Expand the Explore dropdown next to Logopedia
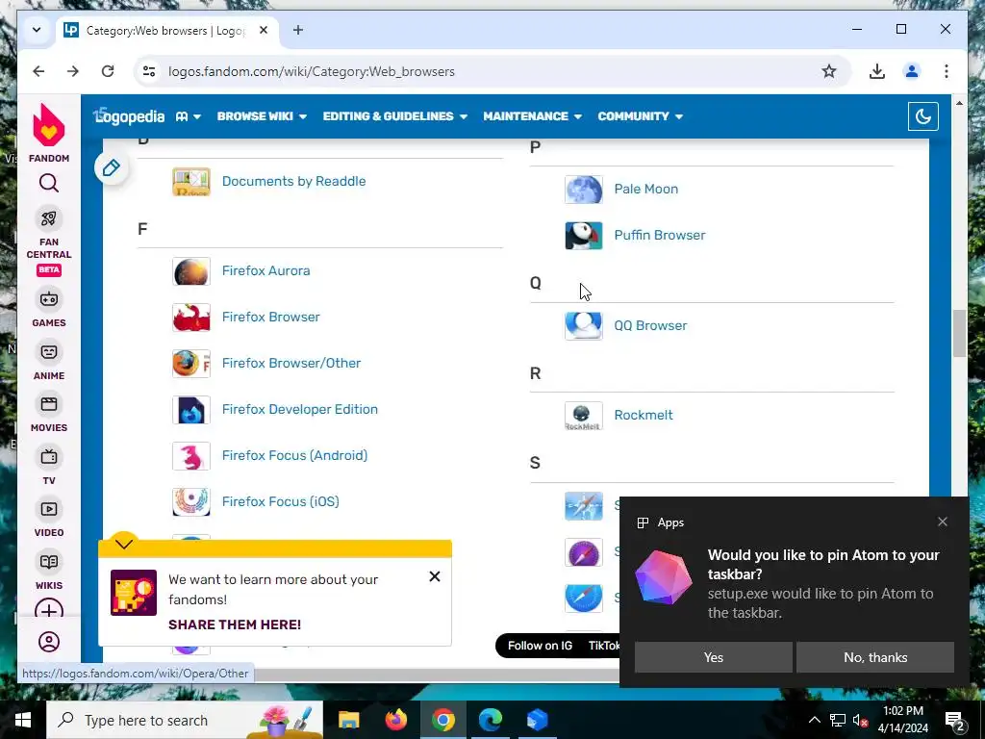Screen dimensions: 985x739 (189, 116)
